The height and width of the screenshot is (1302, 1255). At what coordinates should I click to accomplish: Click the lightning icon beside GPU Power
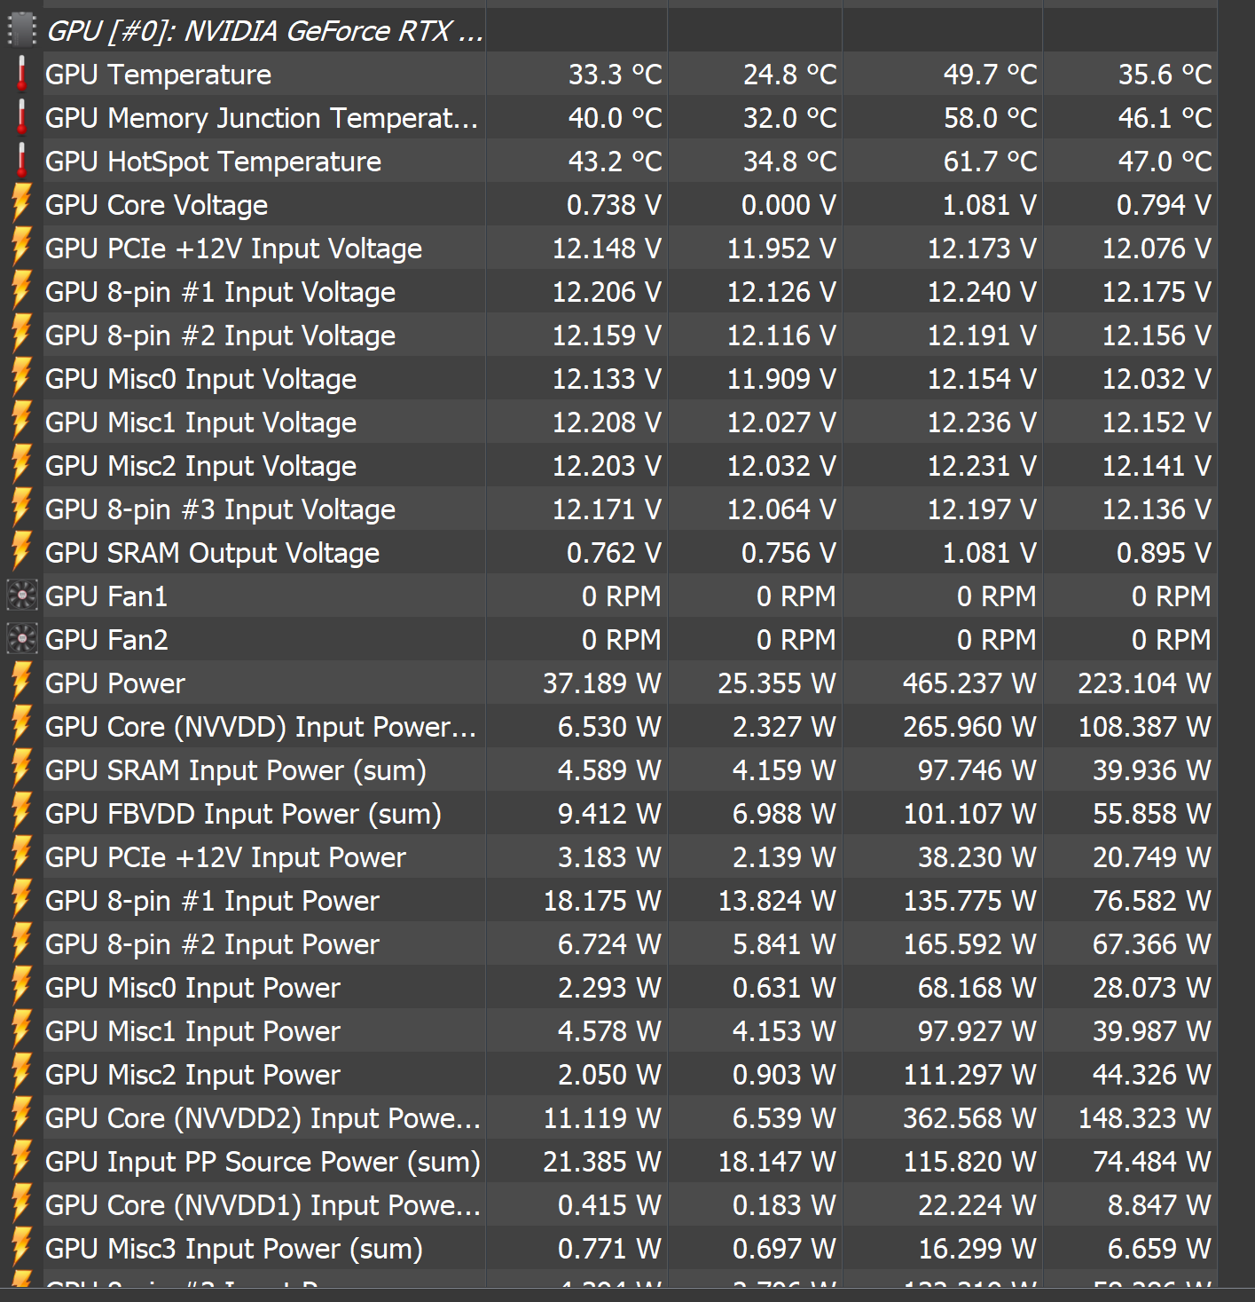click(21, 683)
